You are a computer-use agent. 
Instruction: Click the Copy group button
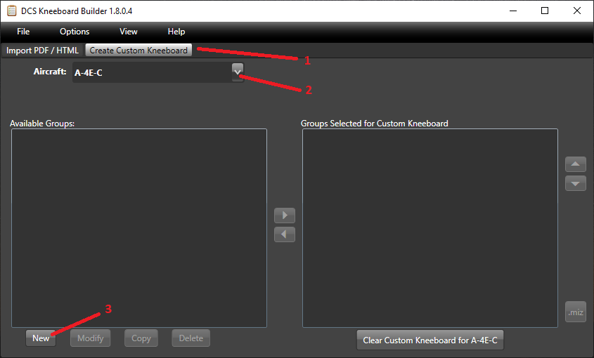(x=141, y=338)
